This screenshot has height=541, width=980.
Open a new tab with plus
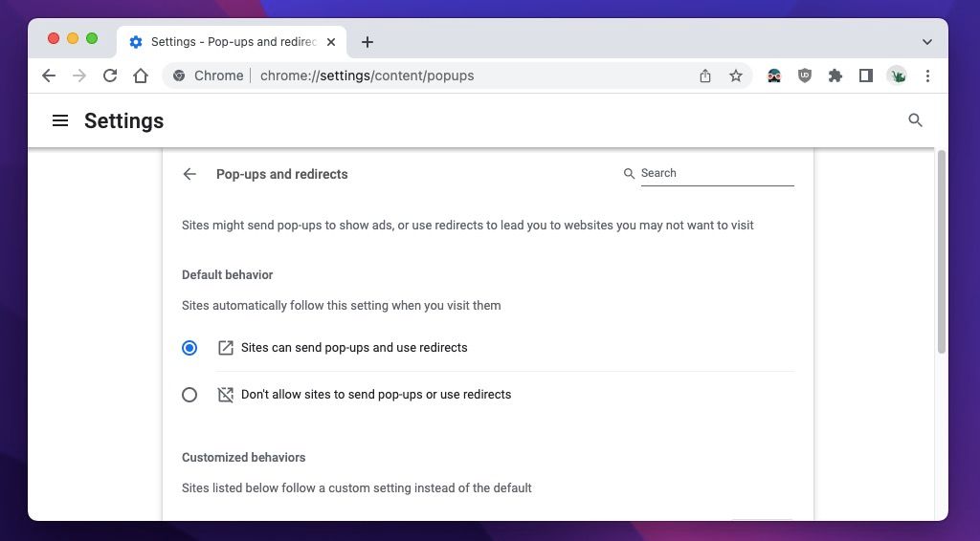tap(367, 42)
